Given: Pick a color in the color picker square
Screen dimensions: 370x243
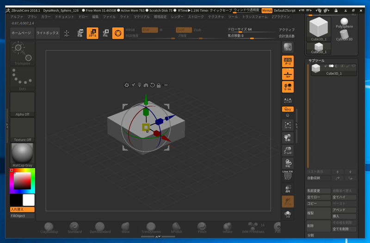Looking at the screenshot, I should coord(22,181).
